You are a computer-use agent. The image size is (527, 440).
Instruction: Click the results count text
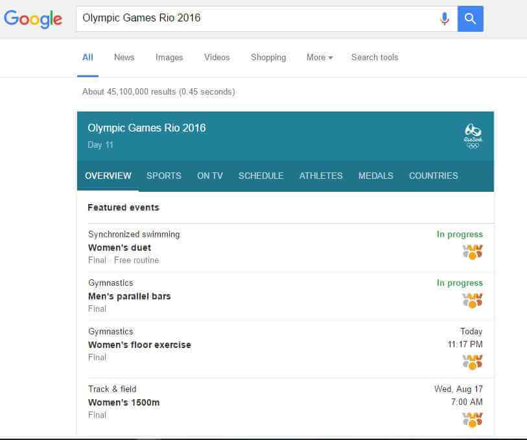(159, 92)
